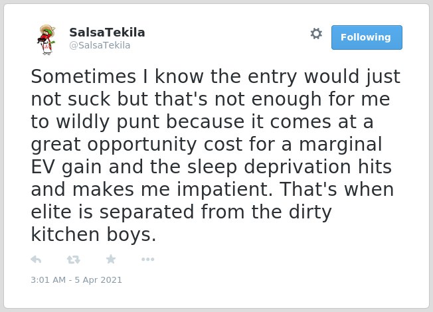Retweet this SalsaTekila post
The height and width of the screenshot is (312, 433).
pos(74,260)
